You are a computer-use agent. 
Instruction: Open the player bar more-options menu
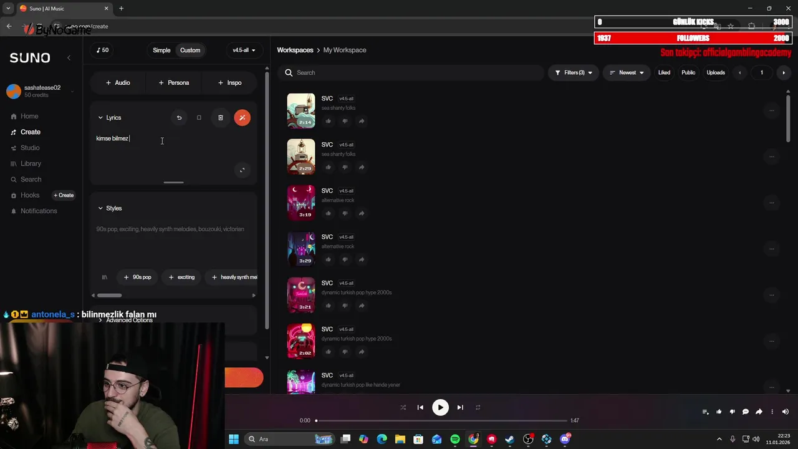pos(772,412)
